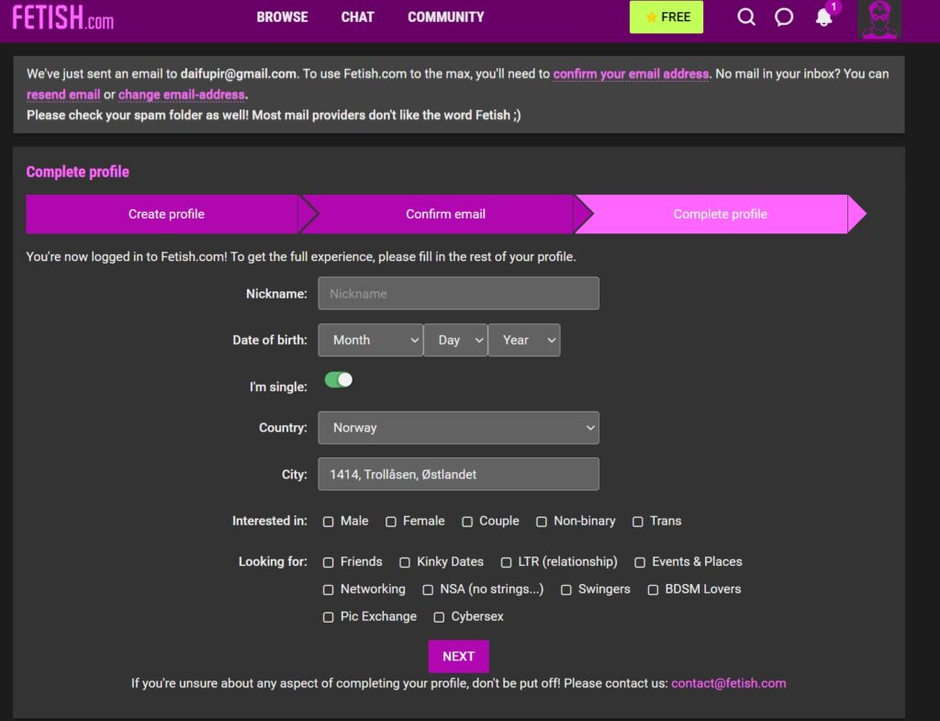Open the search magnifier icon
Image resolution: width=940 pixels, height=721 pixels.
pos(746,17)
